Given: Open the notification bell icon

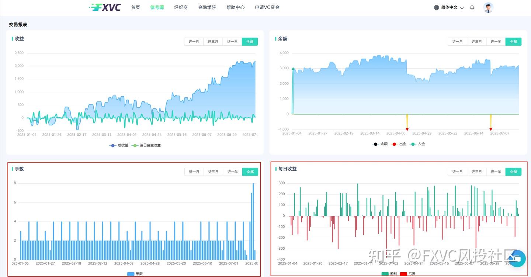Looking at the screenshot, I should pos(472,7).
